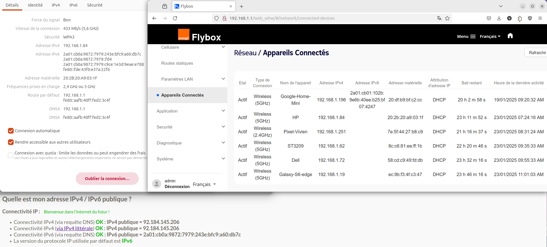List all tabs with the chevron
The image size is (547, 247).
coord(501,6)
